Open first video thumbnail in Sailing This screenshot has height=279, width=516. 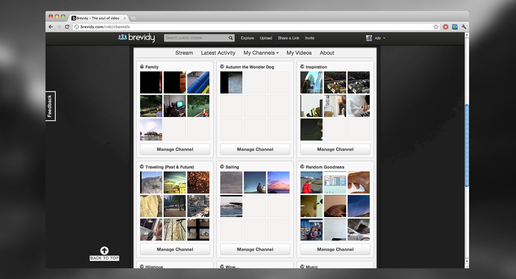pyautogui.click(x=231, y=183)
